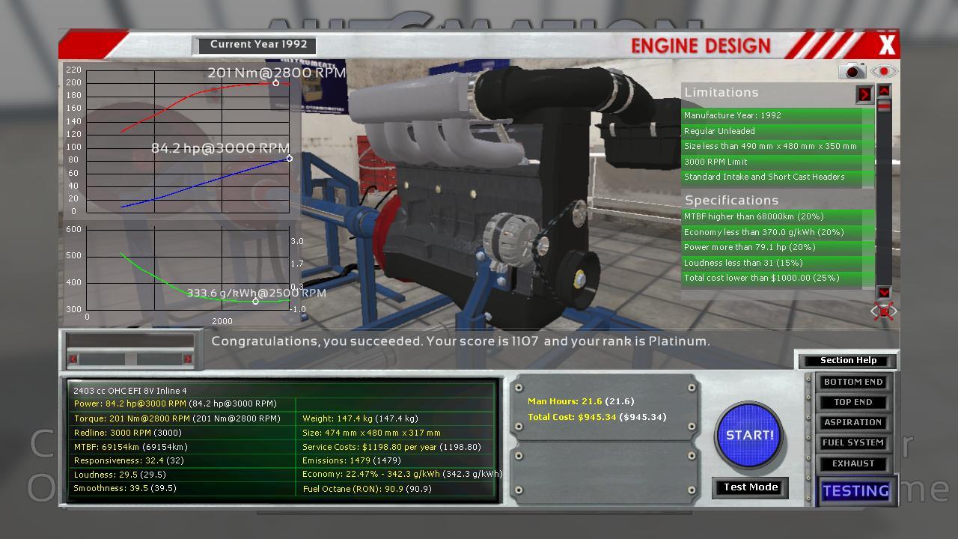Select the Exhaust section tab
The width and height of the screenshot is (958, 539).
[x=853, y=463]
